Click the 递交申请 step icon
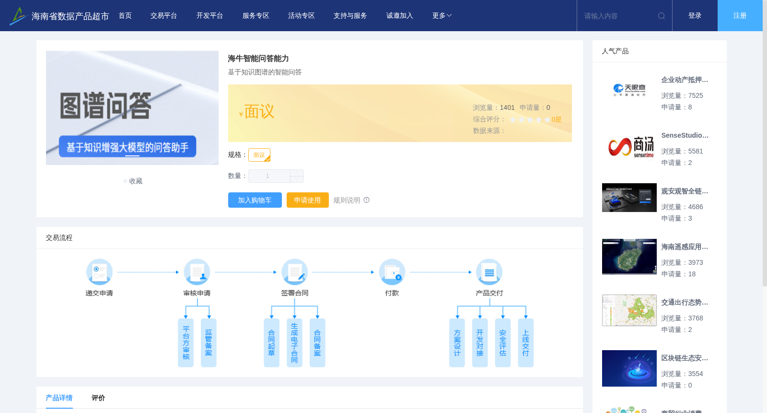Viewport: 767px width, 413px height. click(99, 272)
